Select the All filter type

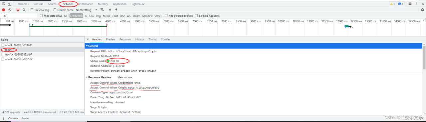(x=65, y=16)
